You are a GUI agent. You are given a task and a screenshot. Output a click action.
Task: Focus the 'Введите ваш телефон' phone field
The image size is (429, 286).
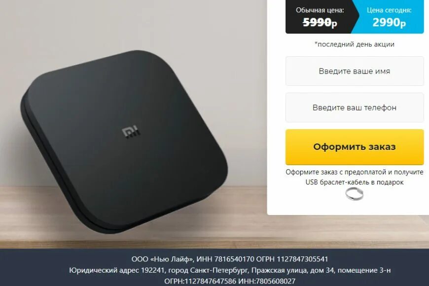click(x=355, y=107)
